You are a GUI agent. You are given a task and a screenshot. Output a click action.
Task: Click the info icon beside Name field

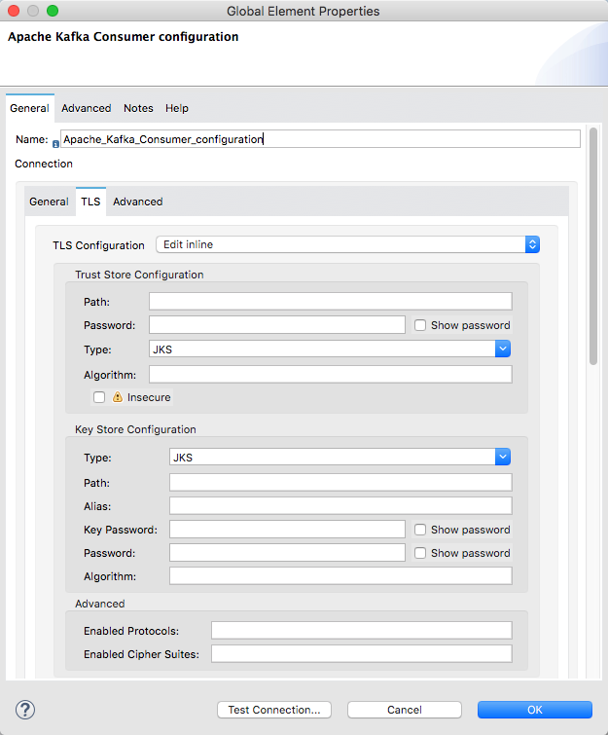[55, 143]
